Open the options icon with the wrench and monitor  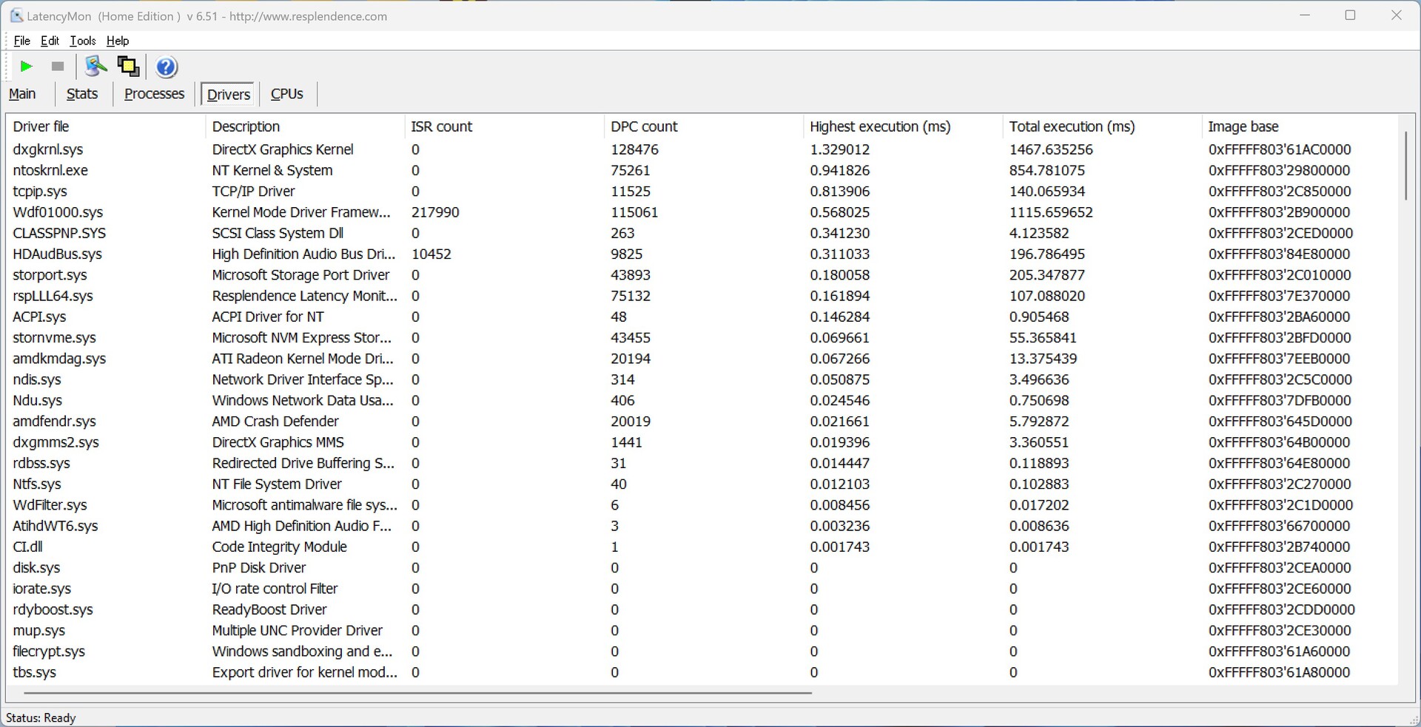click(95, 67)
